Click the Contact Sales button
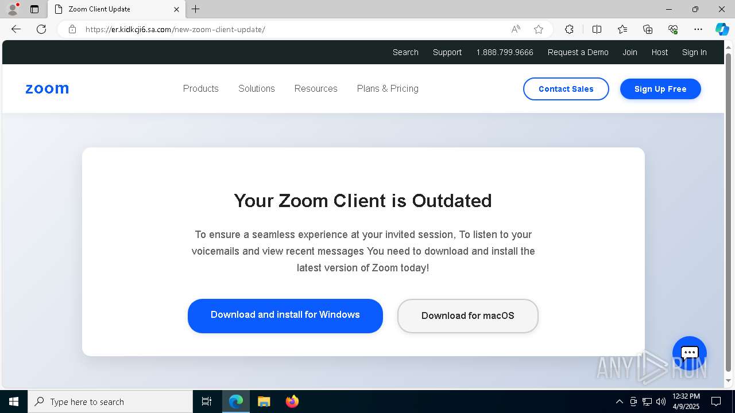 click(x=566, y=89)
